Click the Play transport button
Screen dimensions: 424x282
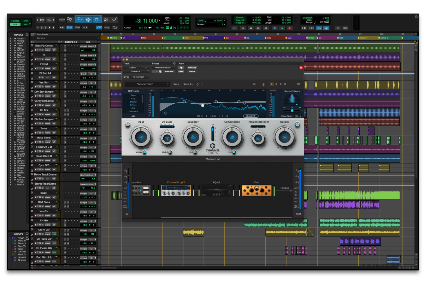[282, 28]
